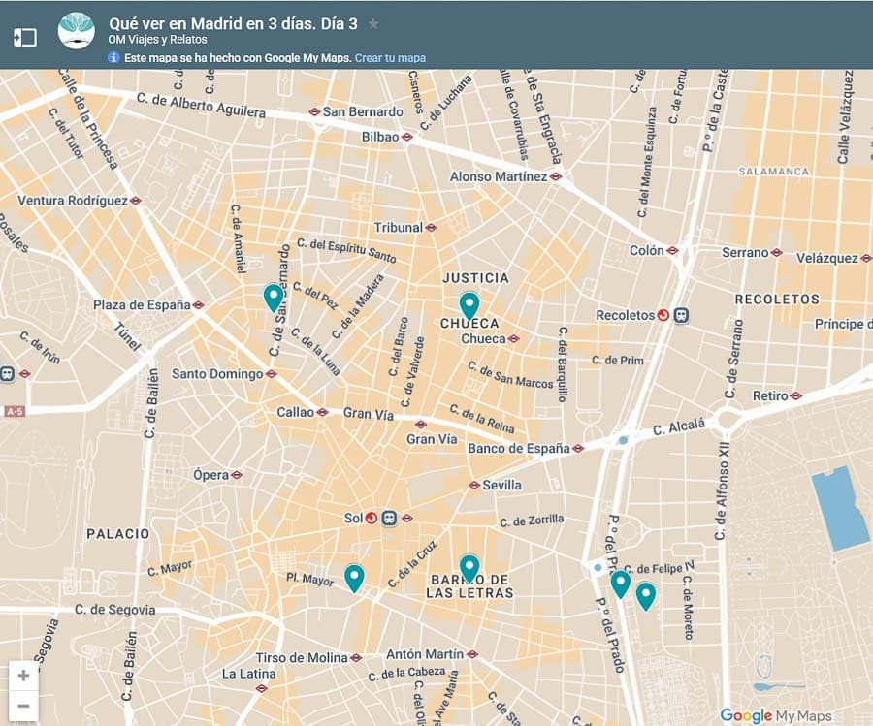873x726 pixels.
Task: Star this map as favorite
Action: (x=373, y=24)
